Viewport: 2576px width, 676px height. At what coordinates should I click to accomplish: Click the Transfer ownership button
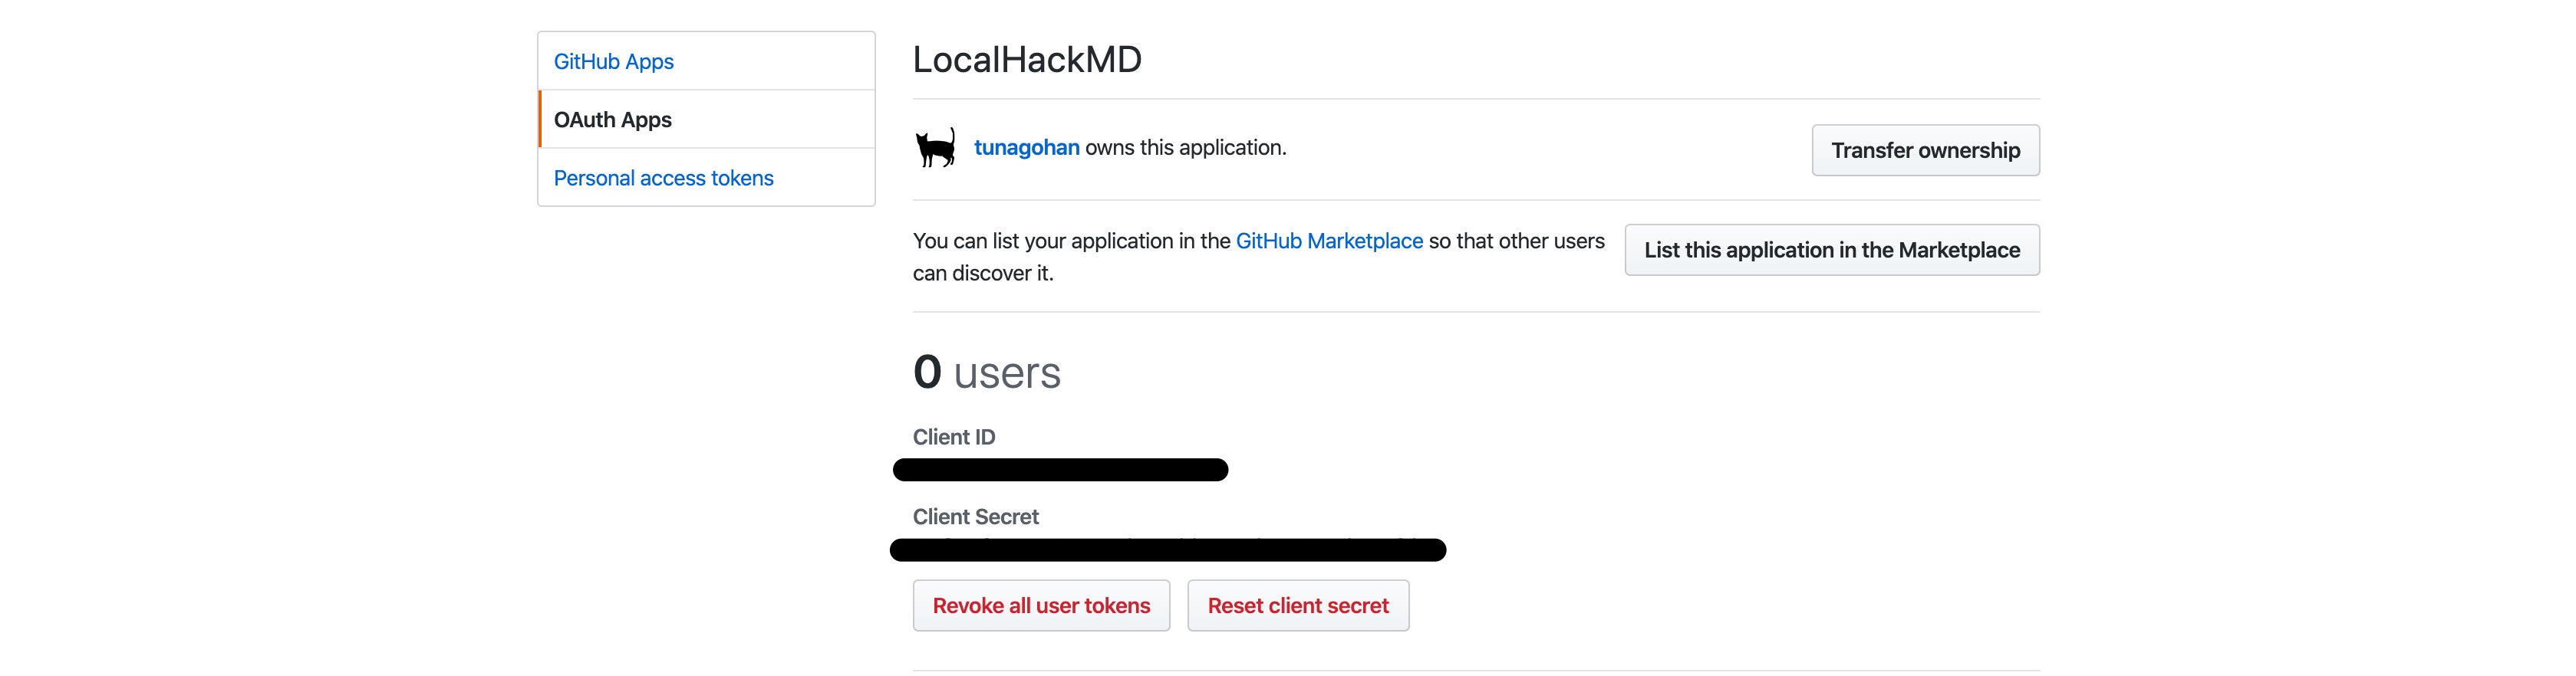click(1925, 149)
